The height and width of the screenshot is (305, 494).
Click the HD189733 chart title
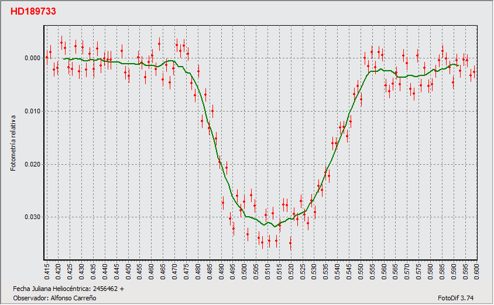tap(33, 11)
